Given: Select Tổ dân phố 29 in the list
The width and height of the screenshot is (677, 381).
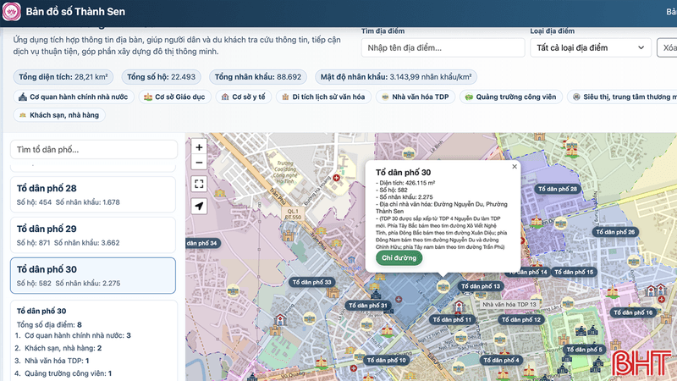Looking at the screenshot, I should [x=93, y=235].
